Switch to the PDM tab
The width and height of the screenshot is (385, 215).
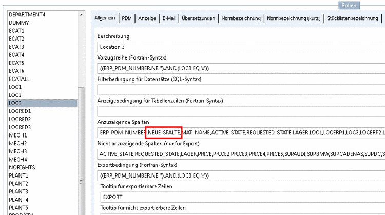tap(126, 18)
